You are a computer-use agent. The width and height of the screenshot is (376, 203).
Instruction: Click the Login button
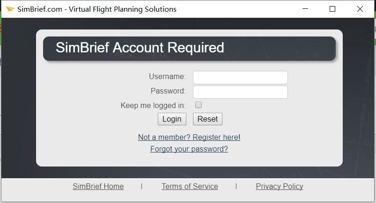(172, 119)
